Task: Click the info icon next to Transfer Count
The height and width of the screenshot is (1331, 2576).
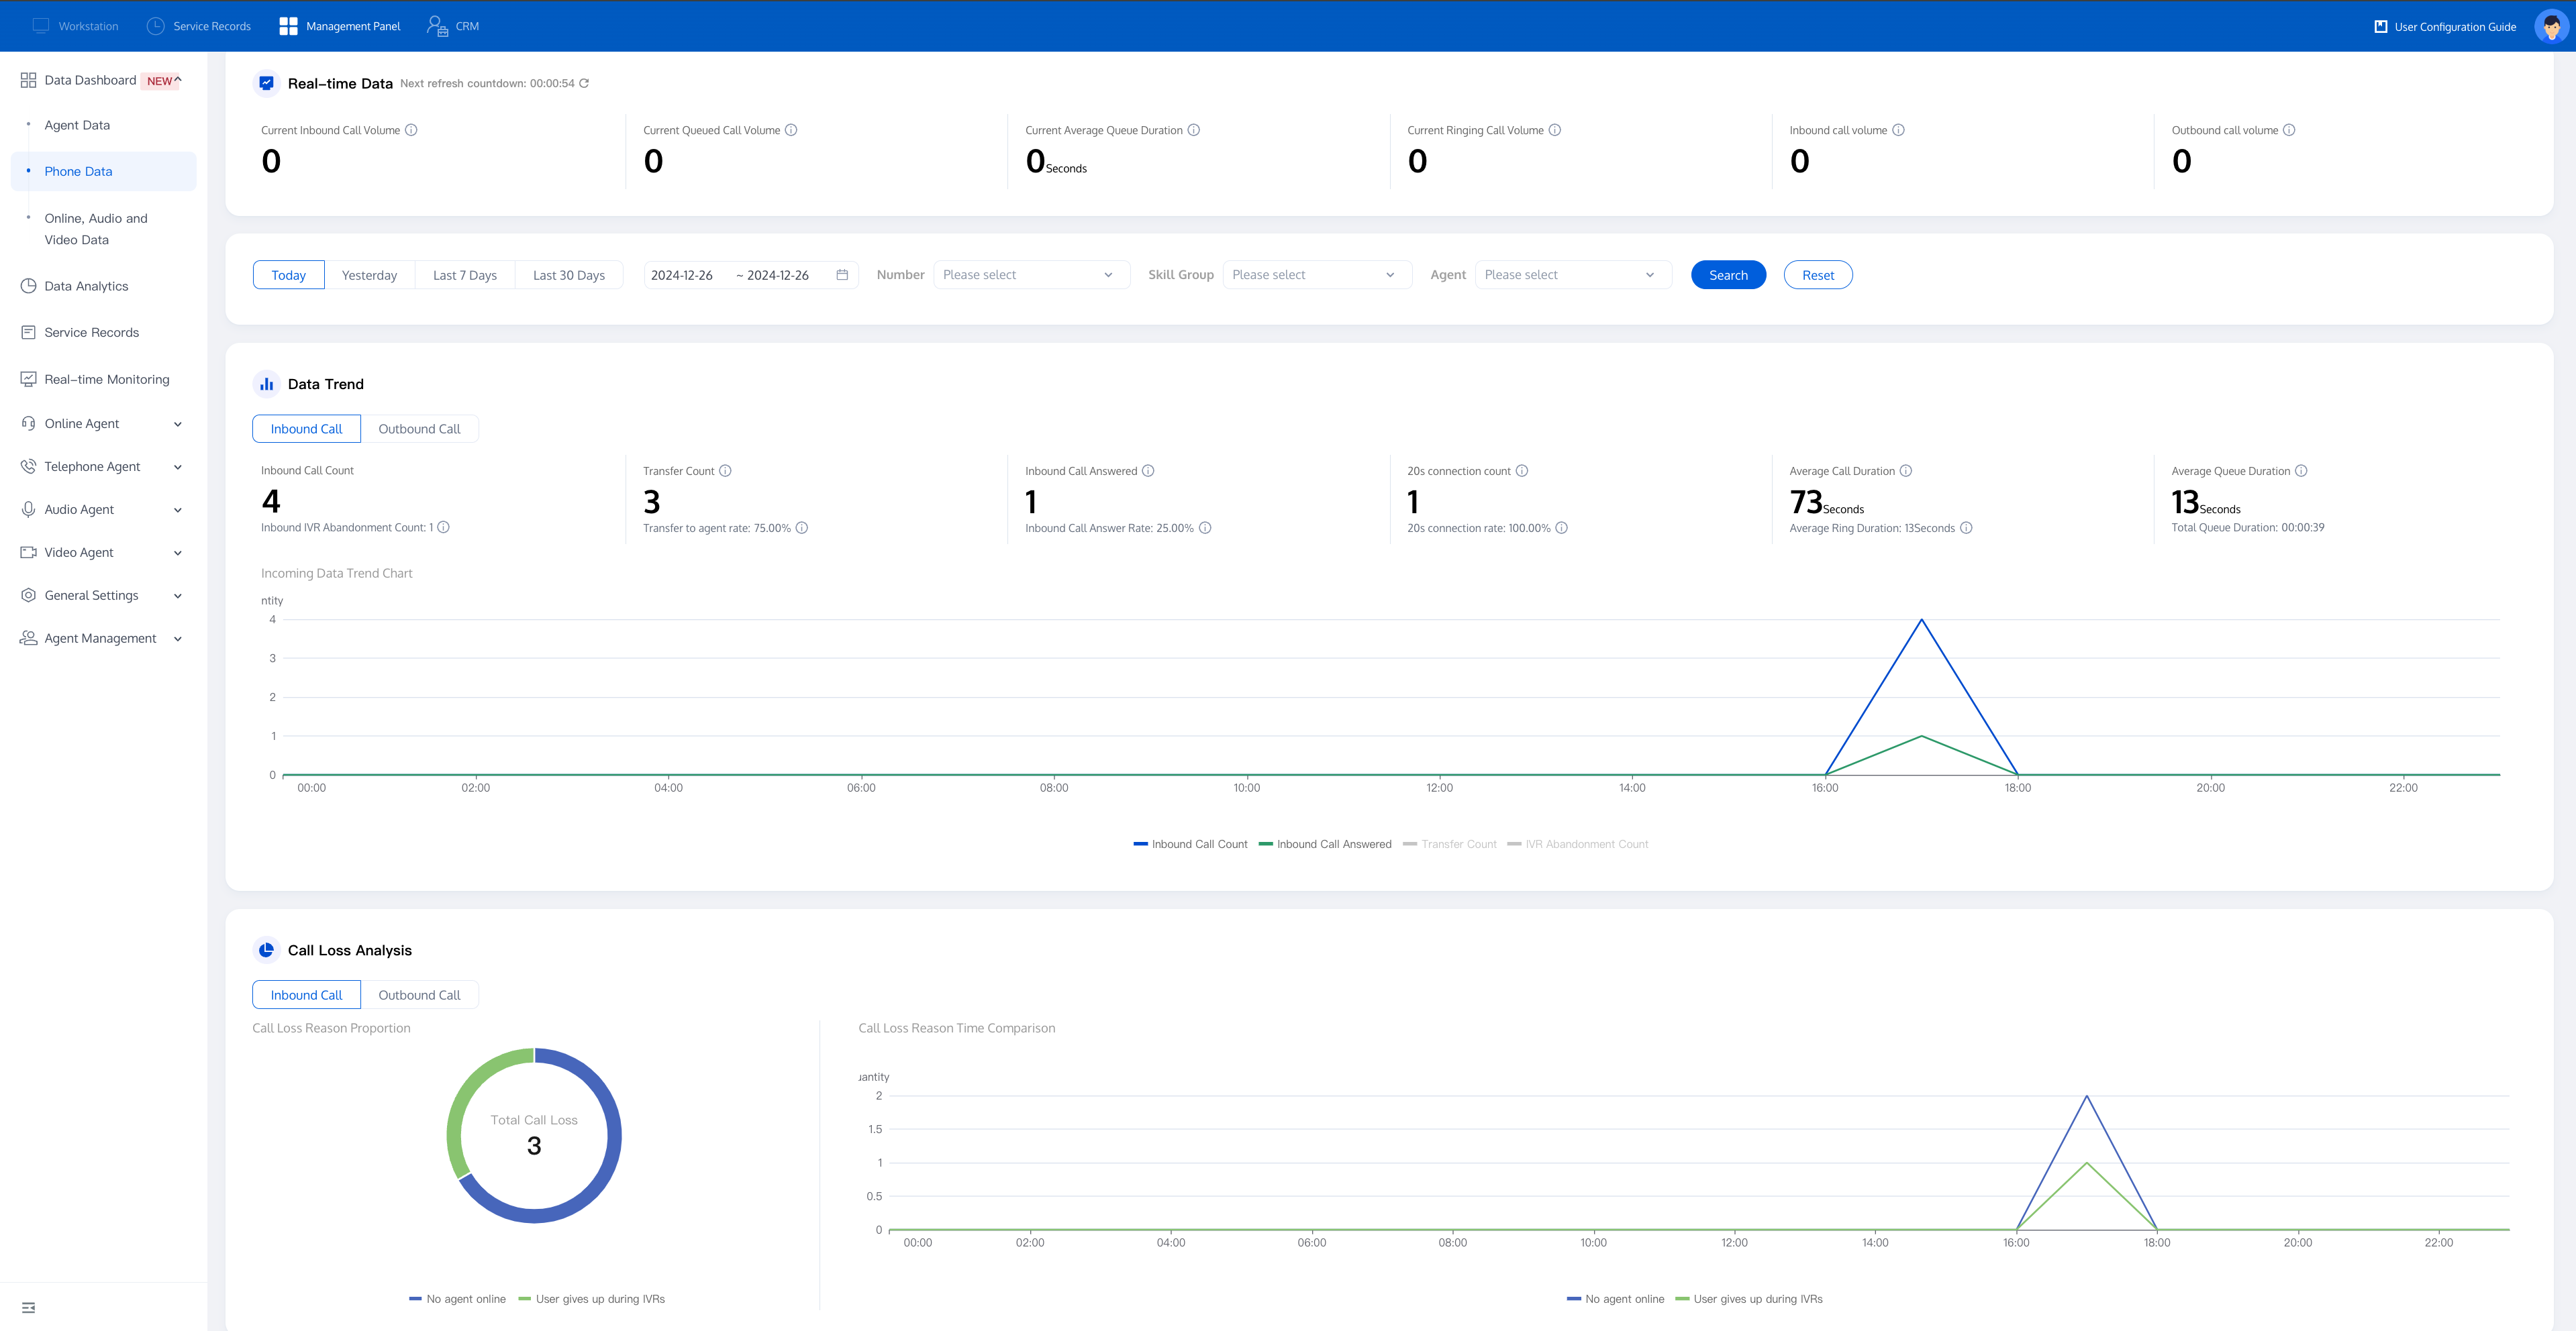Action: click(726, 471)
